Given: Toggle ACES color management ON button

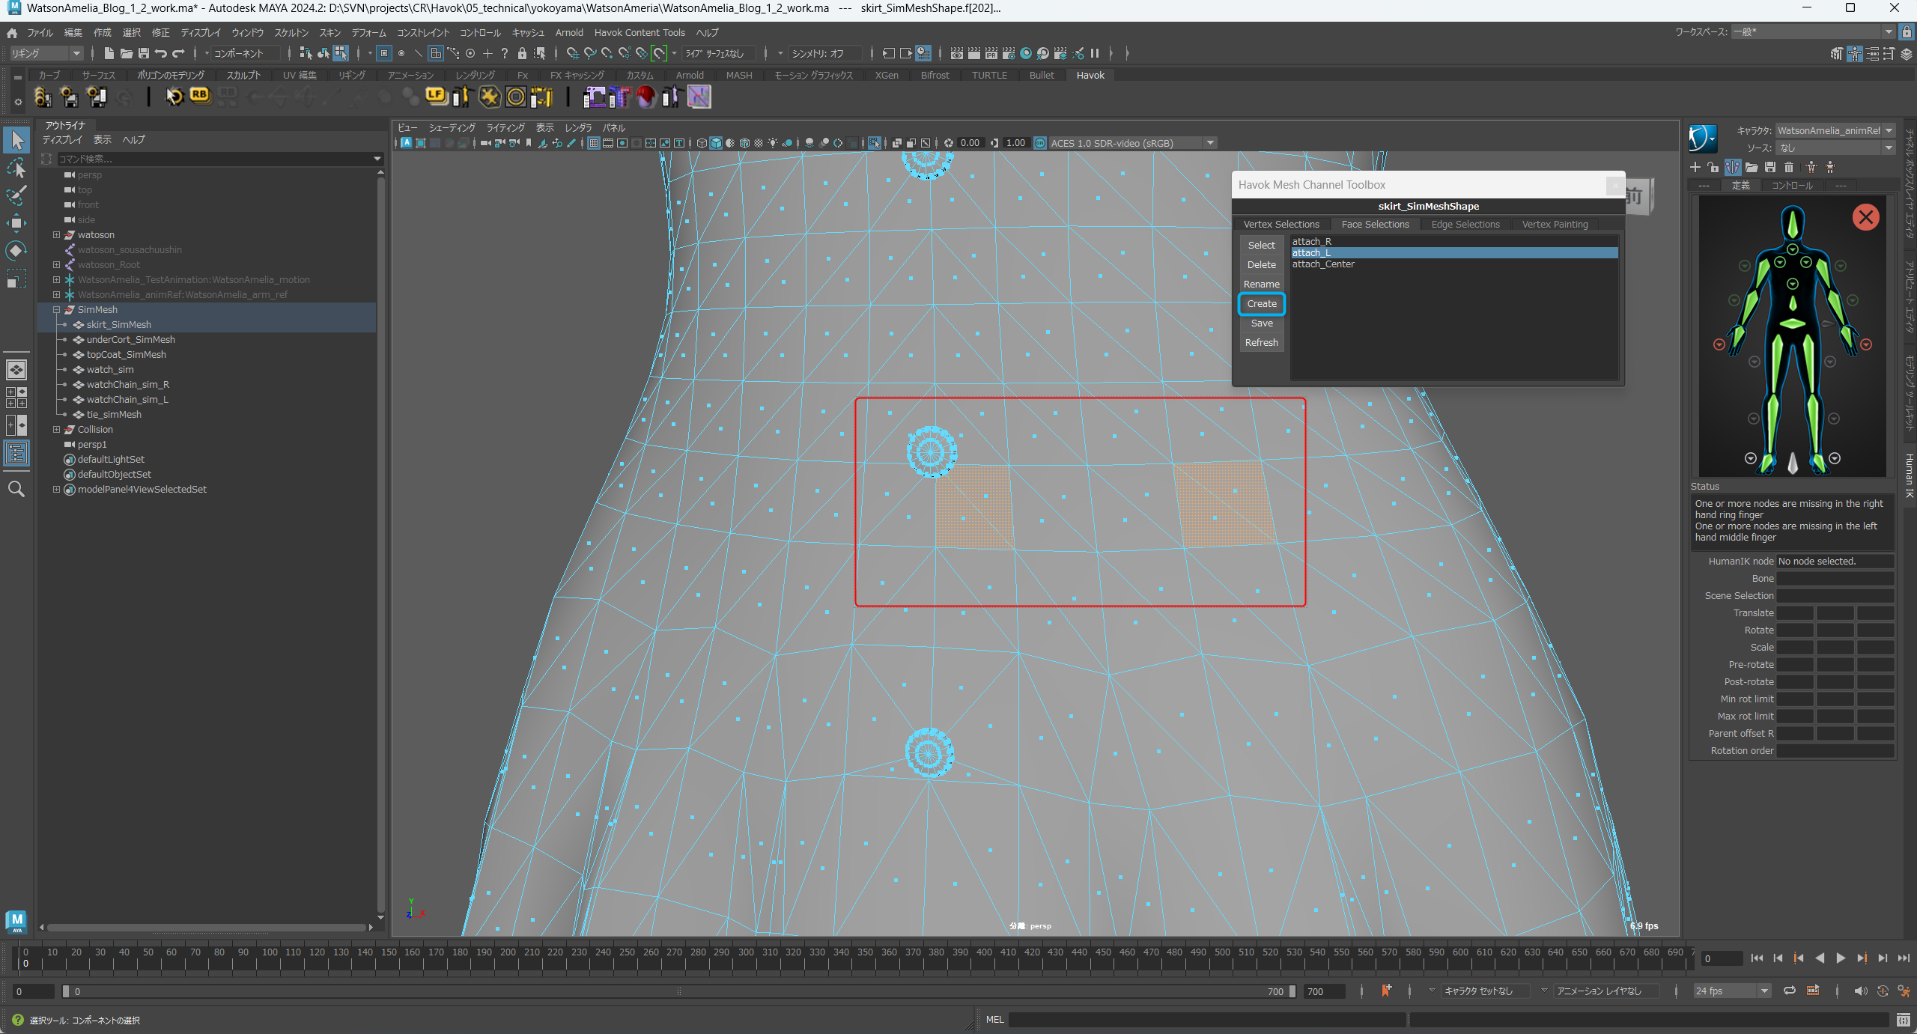Looking at the screenshot, I should (x=1040, y=143).
